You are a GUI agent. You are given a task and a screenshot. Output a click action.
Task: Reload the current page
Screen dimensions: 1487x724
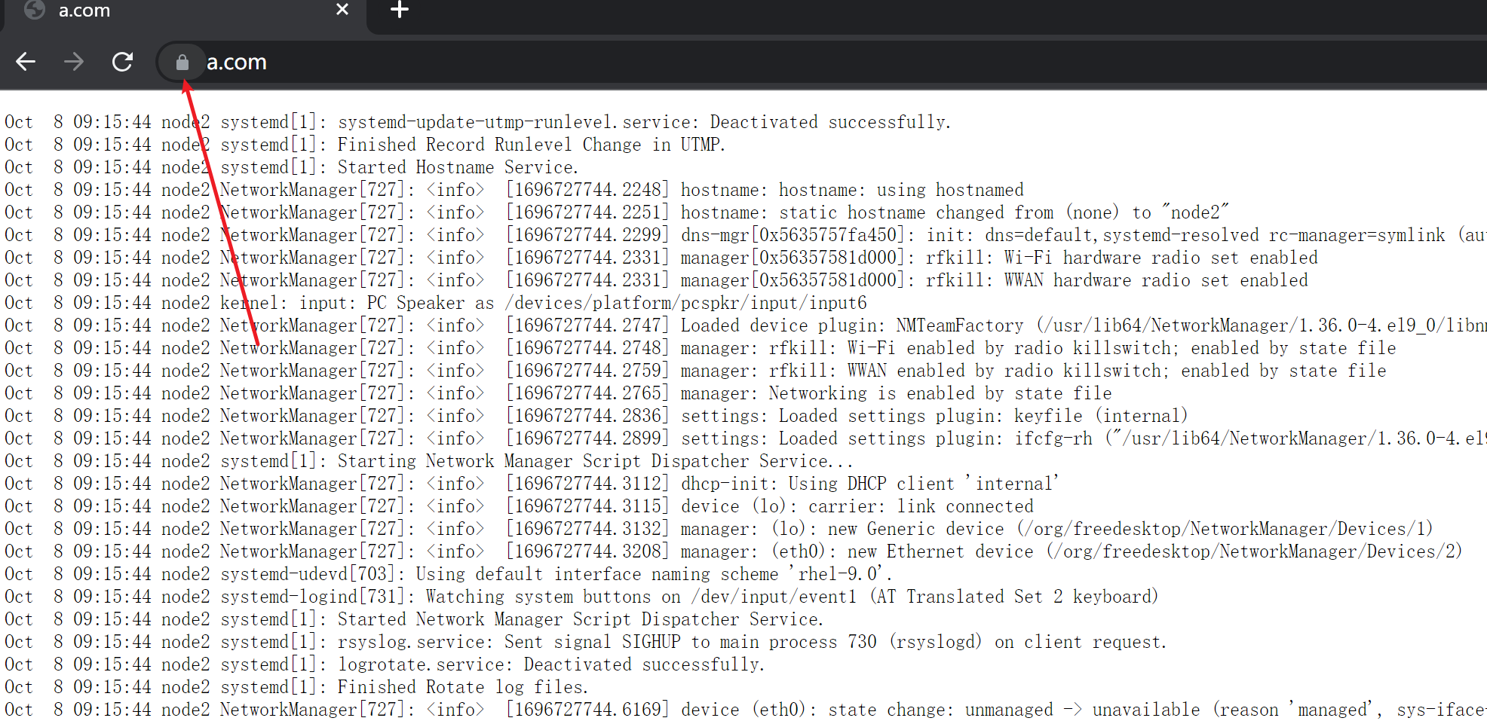[122, 62]
